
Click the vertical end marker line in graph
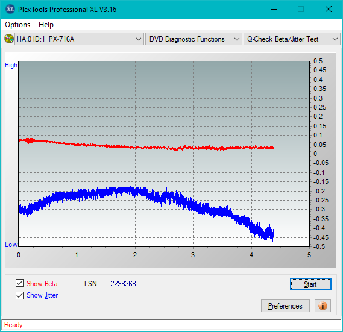coord(274,153)
